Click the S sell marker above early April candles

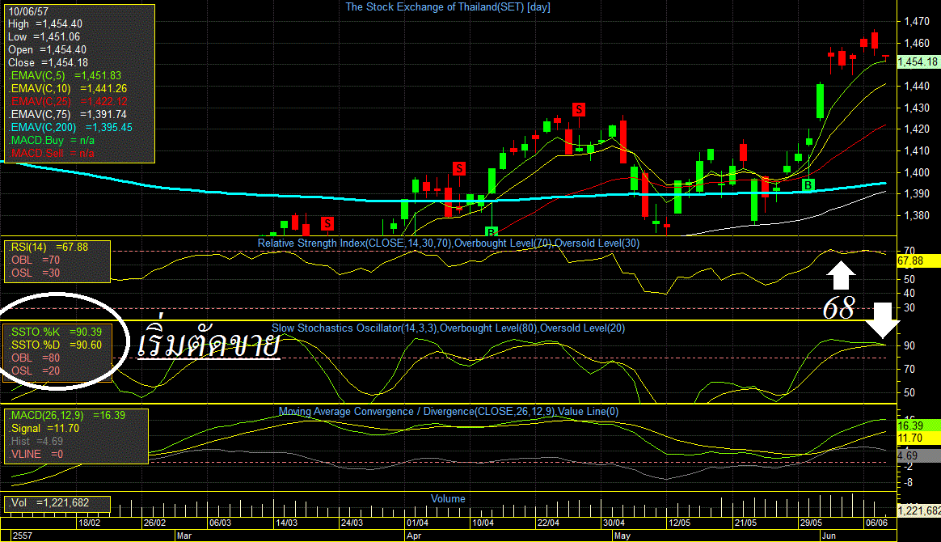pos(459,168)
